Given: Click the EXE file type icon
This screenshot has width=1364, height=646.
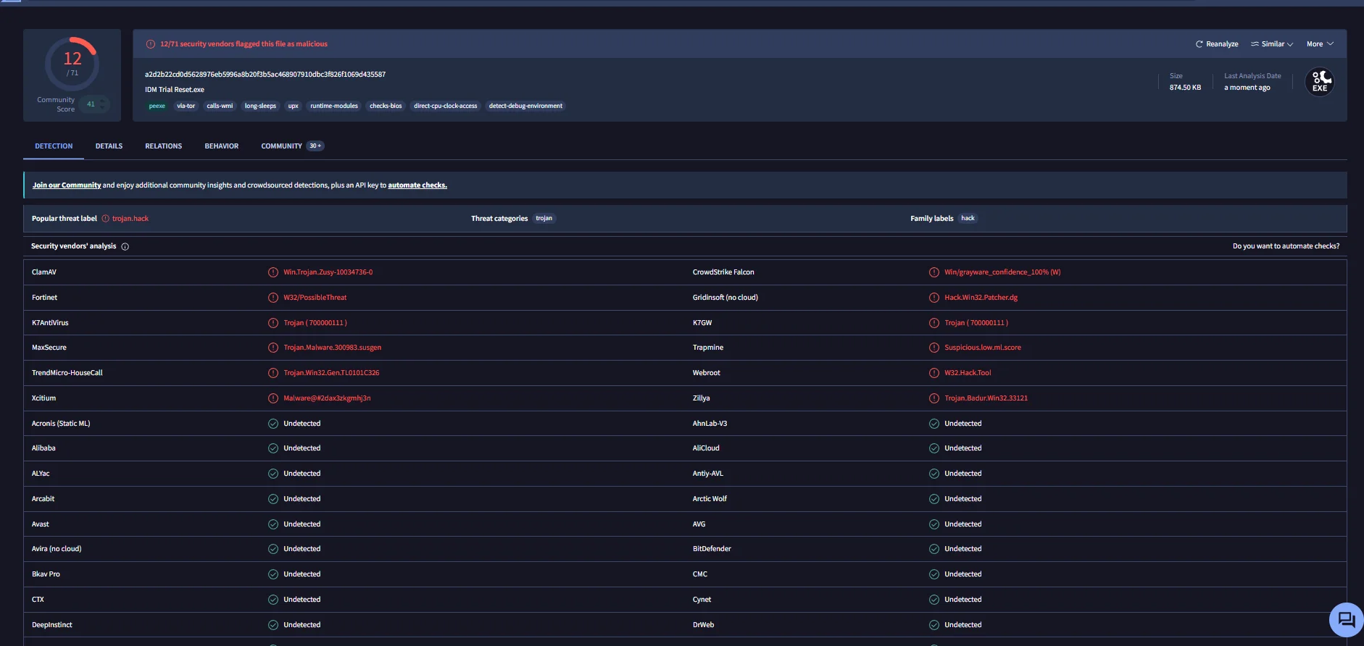Looking at the screenshot, I should pos(1320,82).
